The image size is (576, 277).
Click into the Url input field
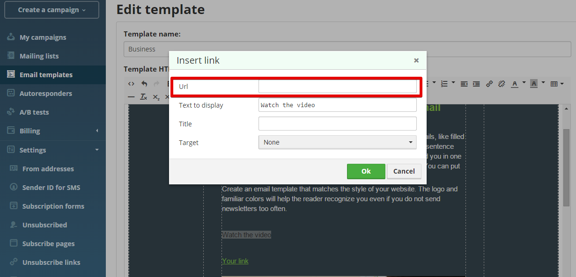tap(338, 86)
